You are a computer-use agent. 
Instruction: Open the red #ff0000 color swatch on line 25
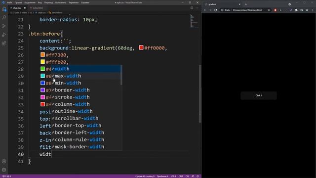141,47
